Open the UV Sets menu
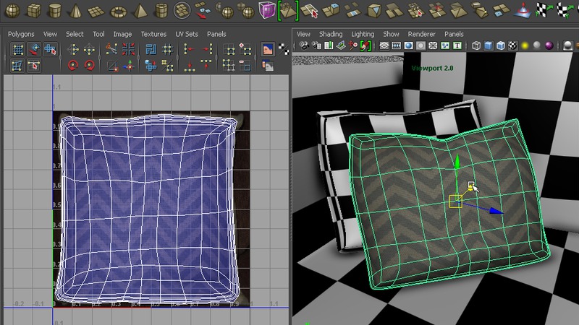579x325 pixels. pyautogui.click(x=186, y=34)
